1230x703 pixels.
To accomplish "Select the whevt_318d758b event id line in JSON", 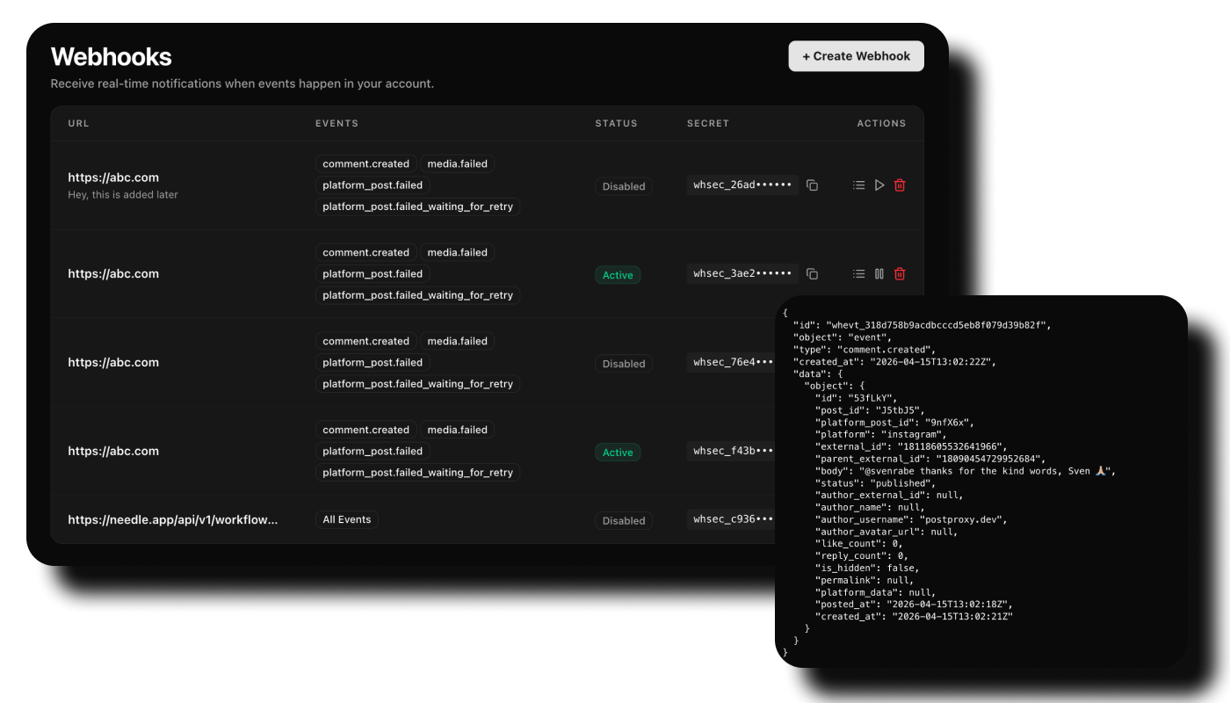I will (922, 325).
